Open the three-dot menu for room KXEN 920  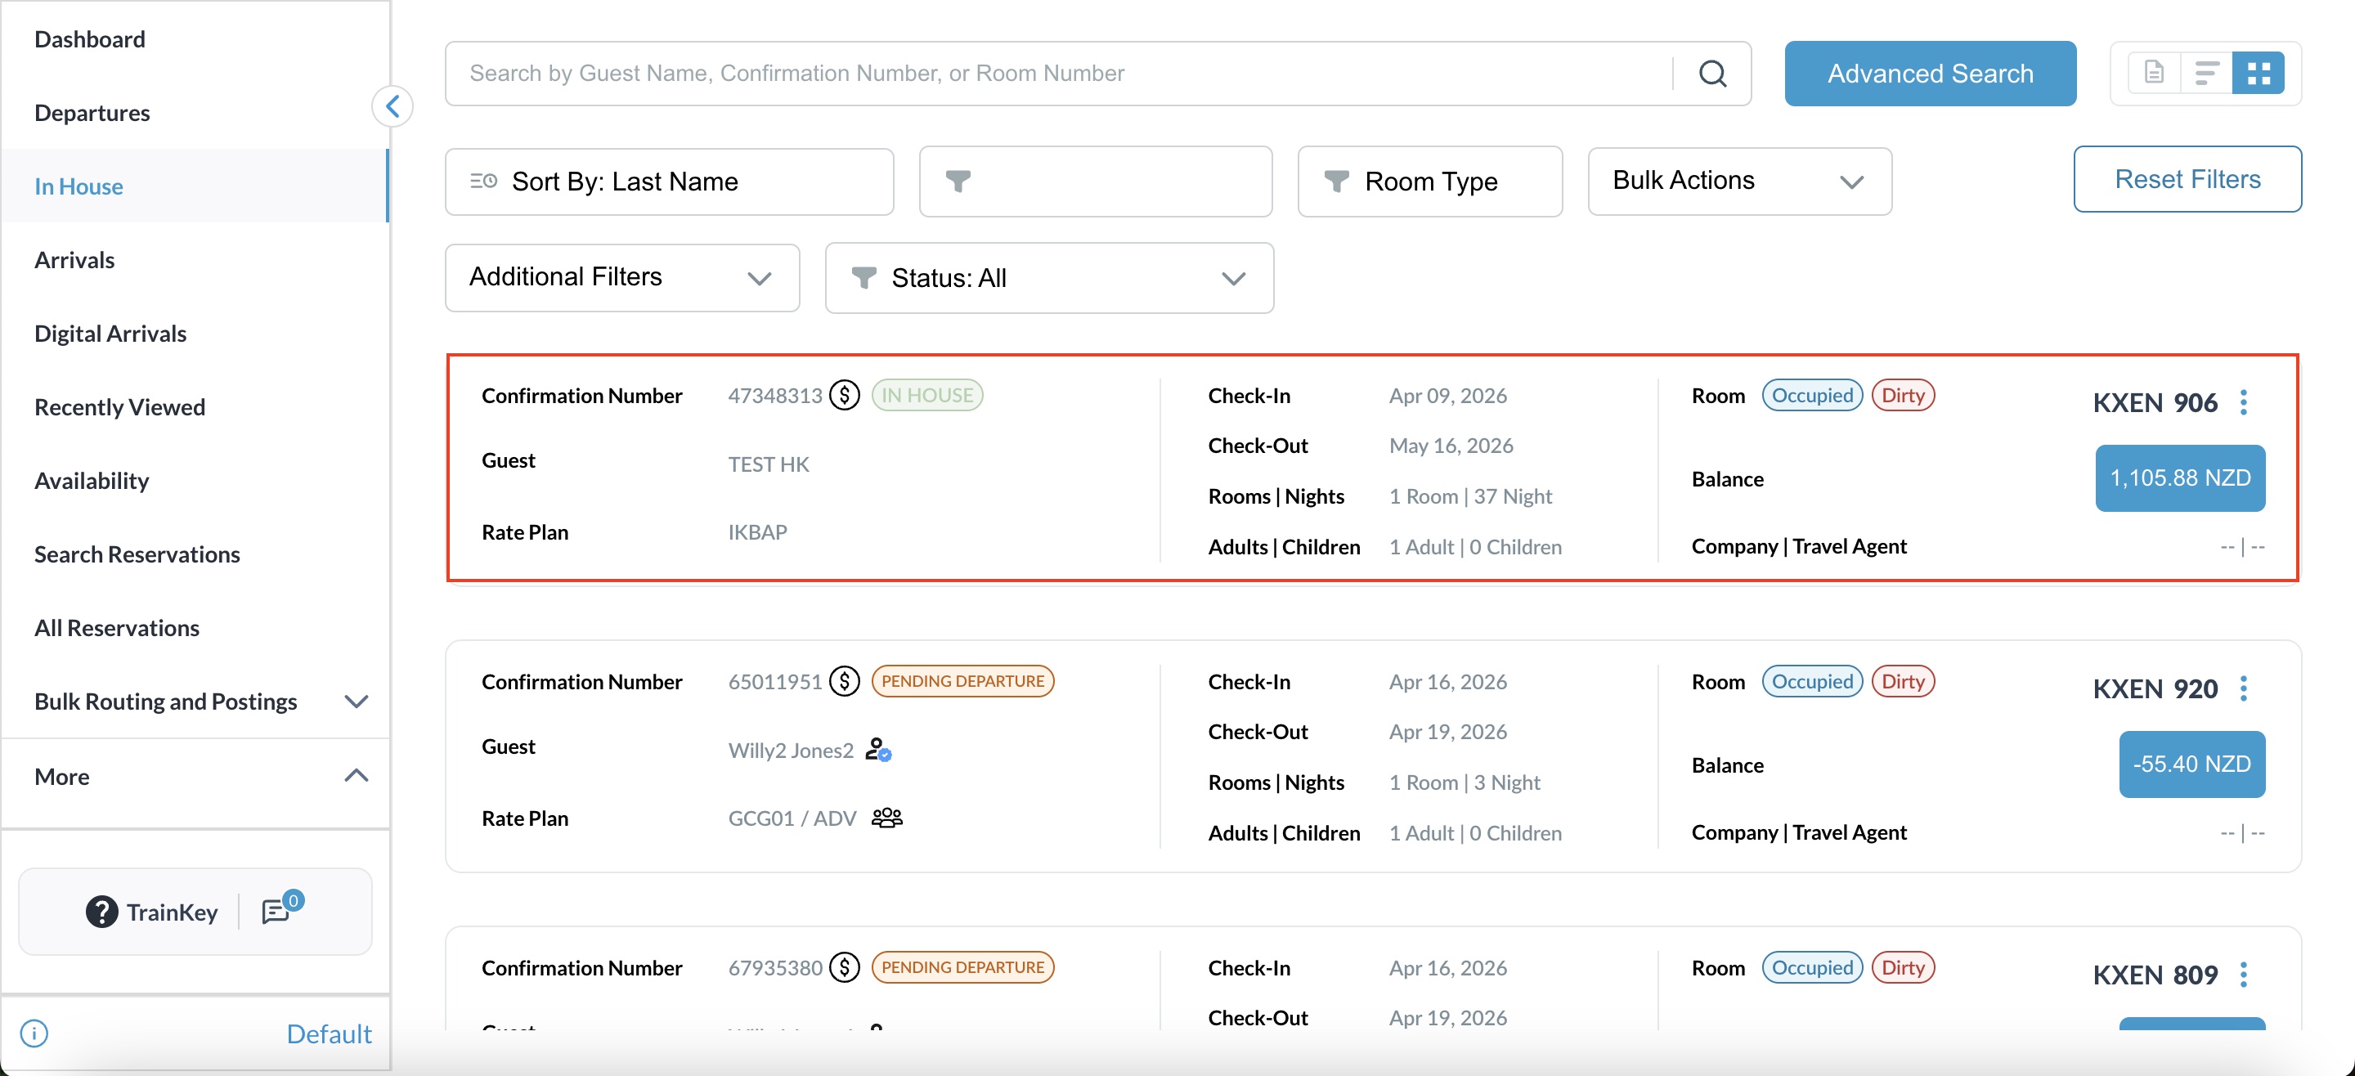[x=2244, y=688]
